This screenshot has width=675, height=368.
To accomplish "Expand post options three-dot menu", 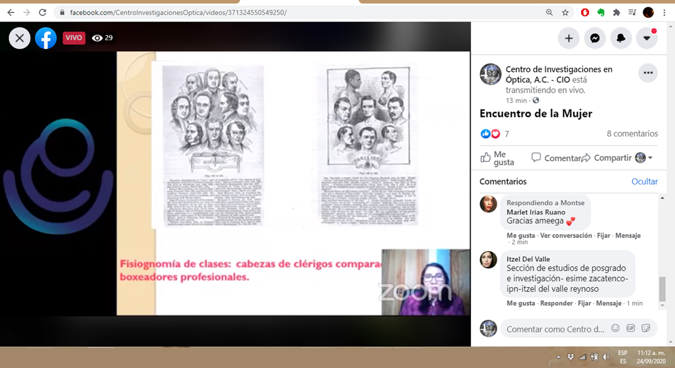I will tap(648, 73).
